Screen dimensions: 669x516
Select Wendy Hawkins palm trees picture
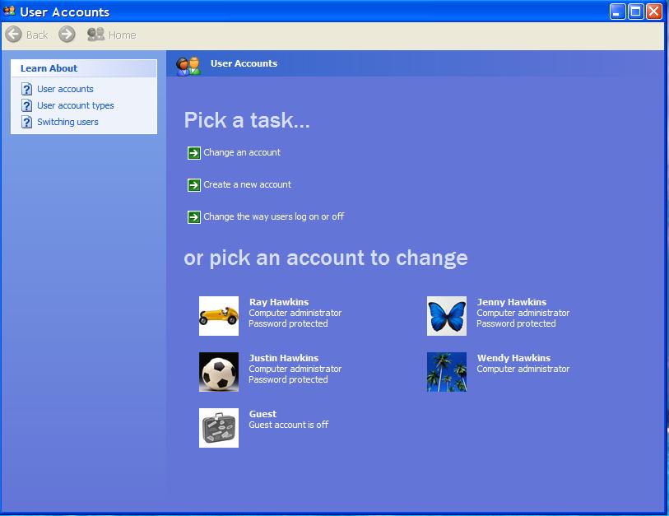(447, 372)
